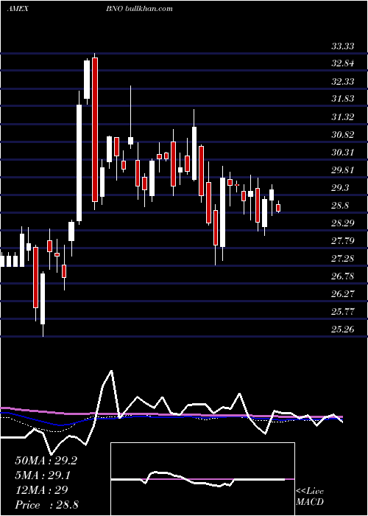Image resolution: width=368 pixels, height=516 pixels.
Task: Select the 31.32 price axis label
Action: pos(343,116)
